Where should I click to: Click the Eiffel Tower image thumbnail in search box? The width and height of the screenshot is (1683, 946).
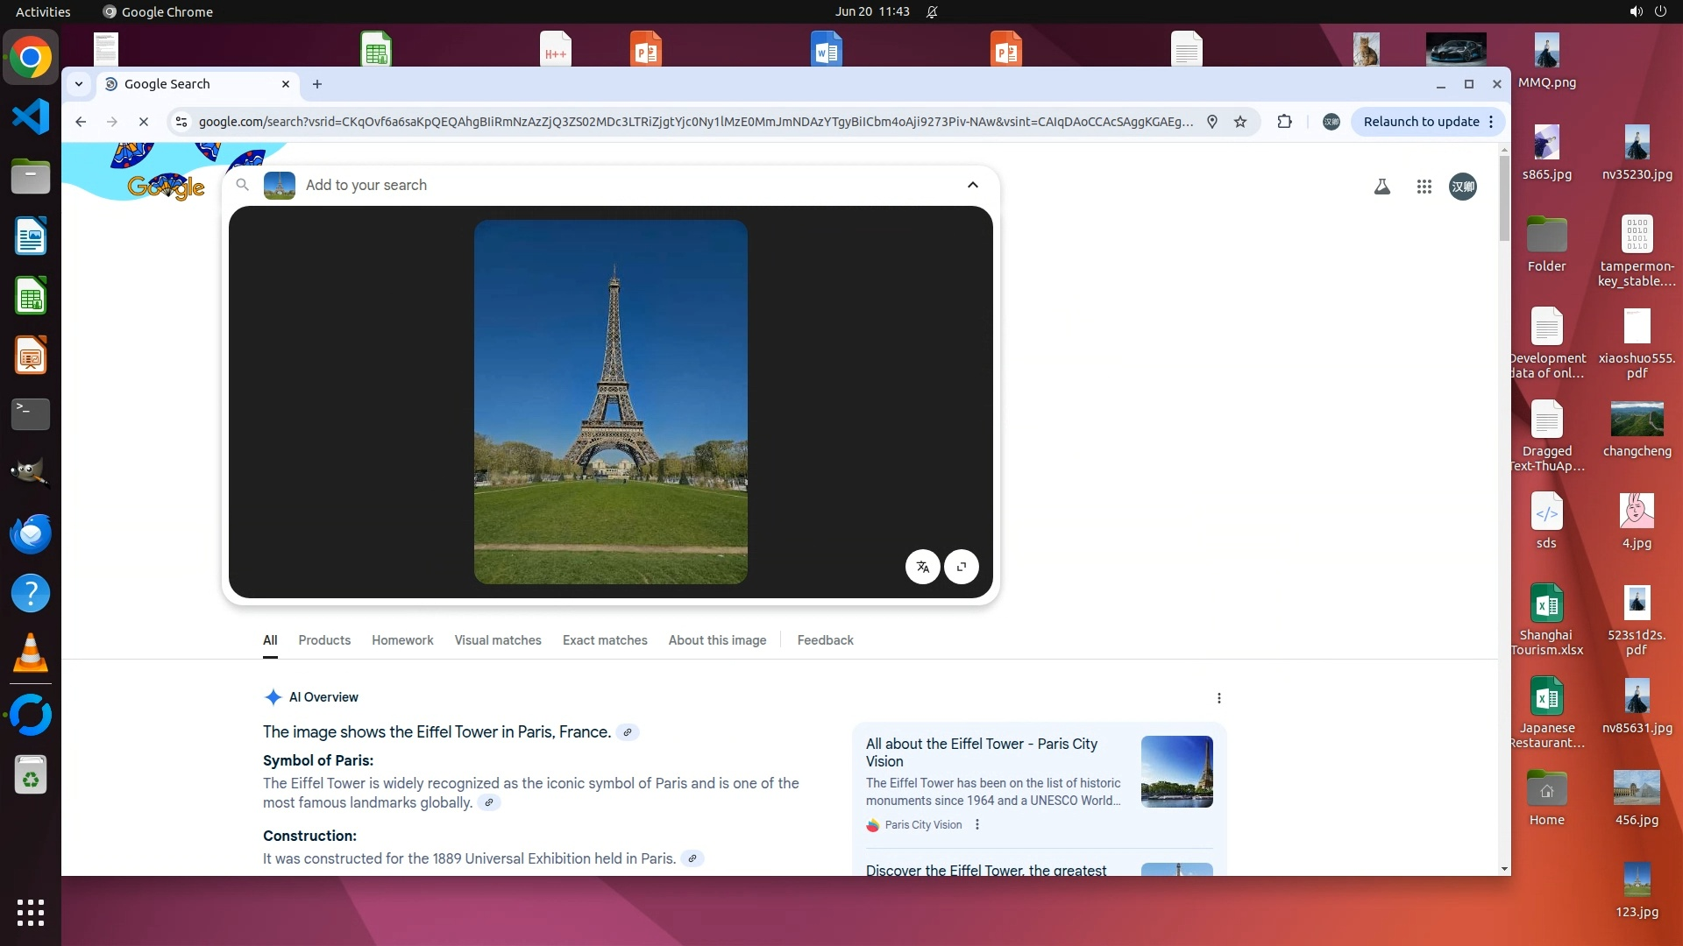[280, 185]
